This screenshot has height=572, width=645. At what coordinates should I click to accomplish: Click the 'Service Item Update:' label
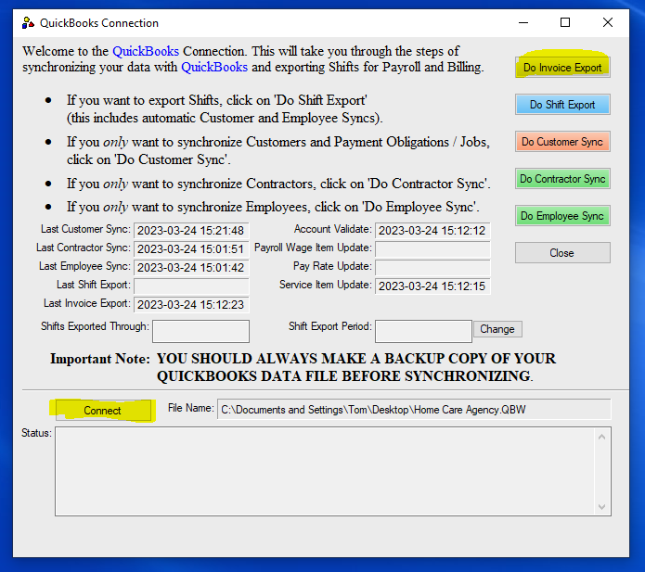click(326, 285)
